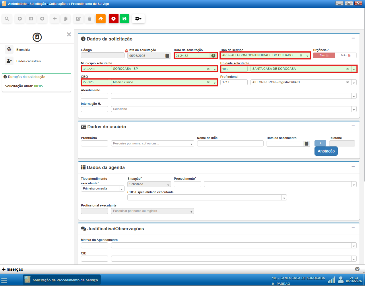Open the gear settings dropdown menu
The height and width of the screenshot is (286, 365).
[x=138, y=19]
